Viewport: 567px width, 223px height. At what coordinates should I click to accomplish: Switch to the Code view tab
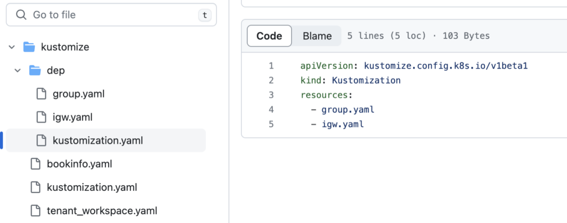coord(269,36)
